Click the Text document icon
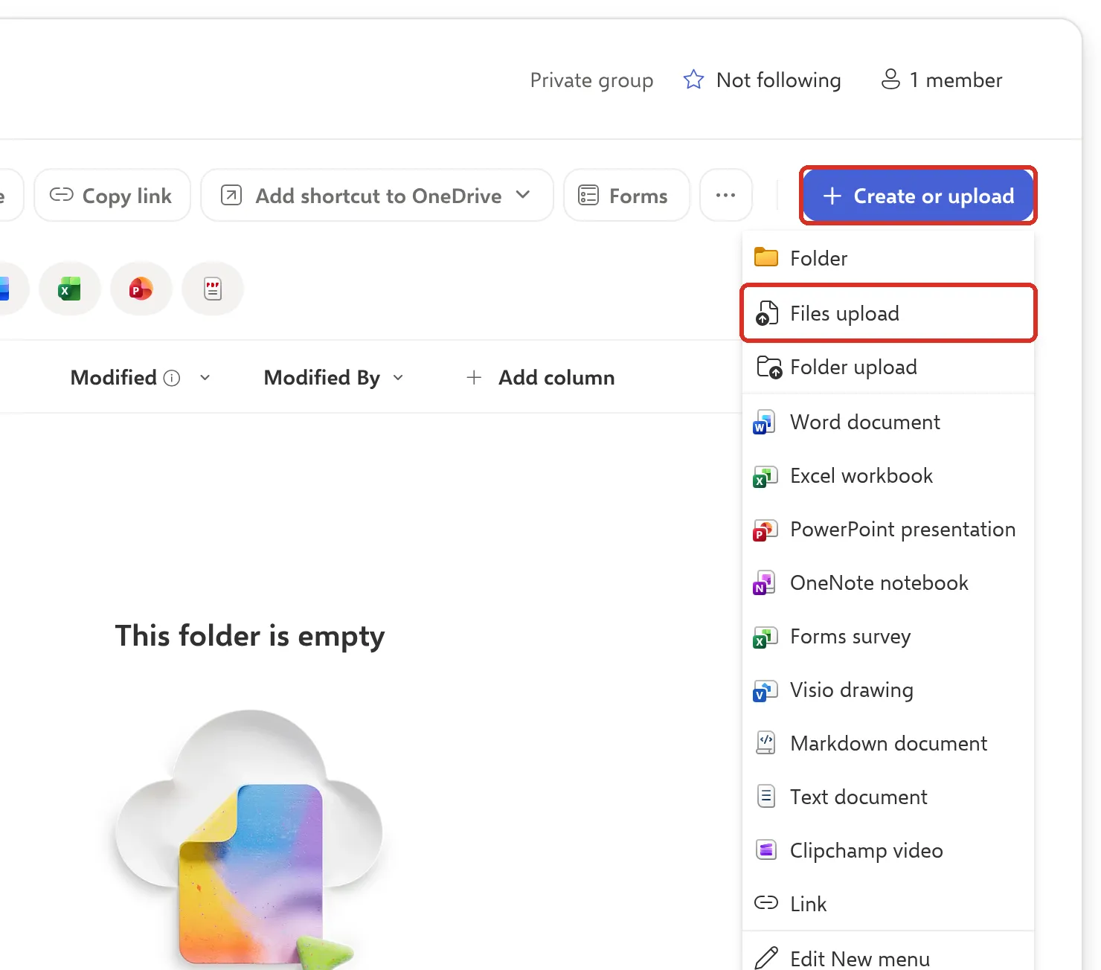This screenshot has width=1101, height=970. click(x=765, y=796)
